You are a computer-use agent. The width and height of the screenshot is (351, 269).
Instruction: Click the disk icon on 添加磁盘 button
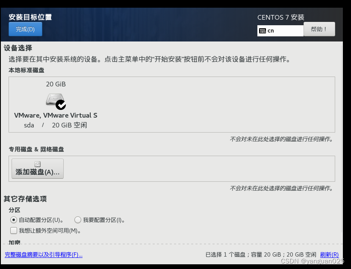(38, 163)
